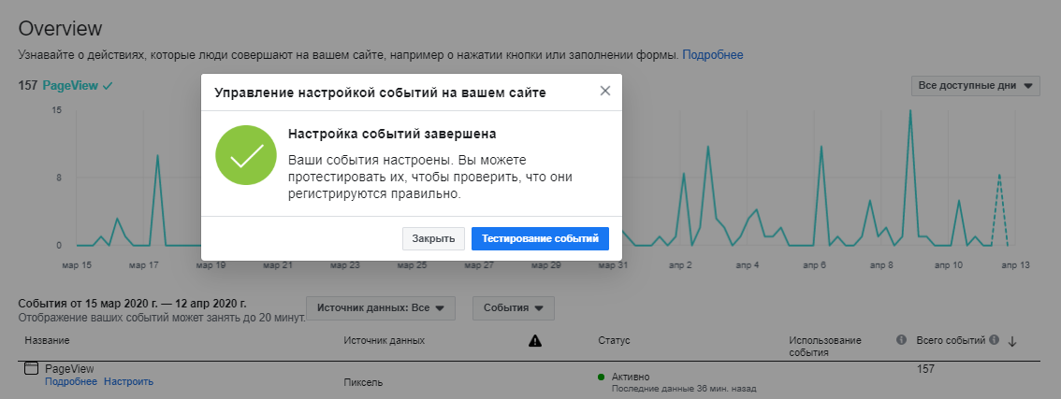Click the Статус column header
Viewport: 1061px width, 399px height.
point(614,340)
